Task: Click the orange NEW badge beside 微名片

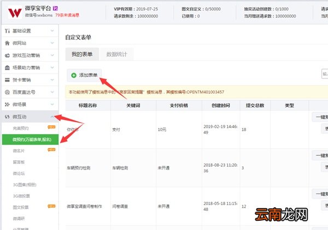Action: pyautogui.click(x=51, y=149)
